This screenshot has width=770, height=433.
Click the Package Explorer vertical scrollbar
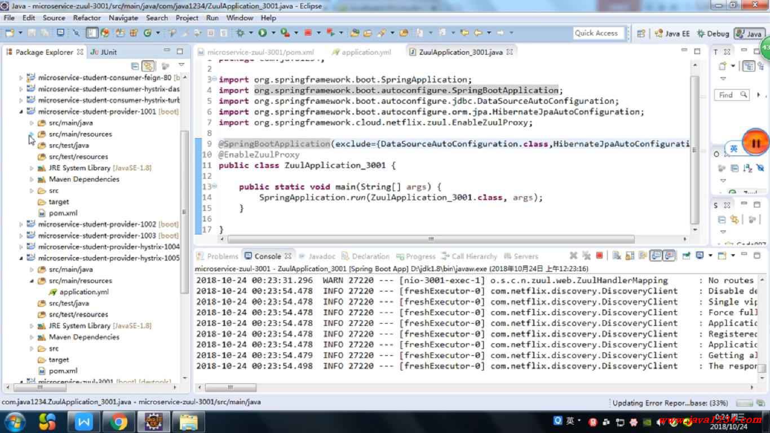(185, 212)
